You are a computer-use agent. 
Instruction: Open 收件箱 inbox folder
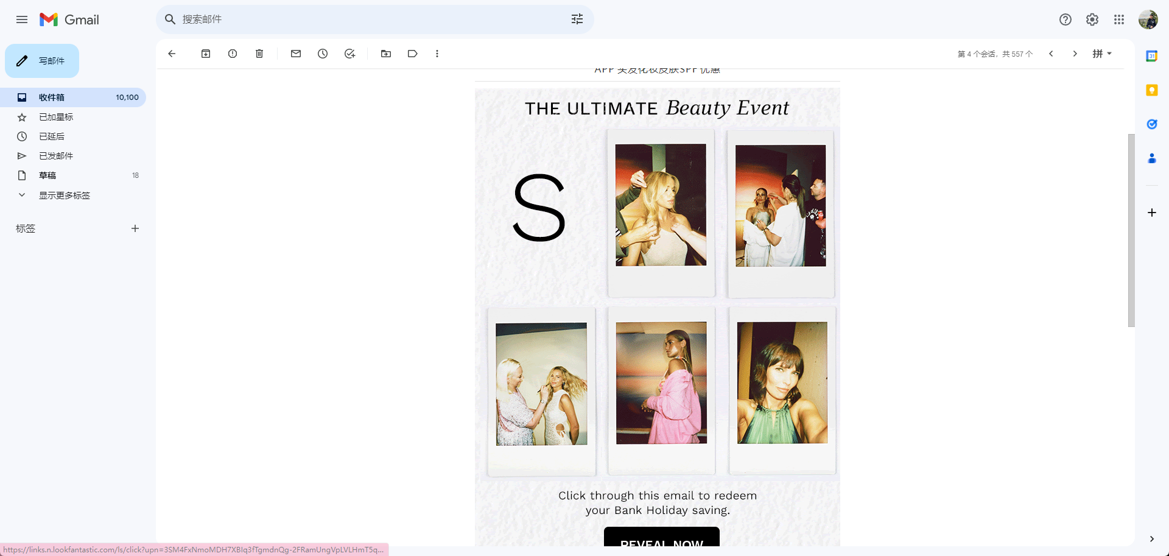coord(73,97)
